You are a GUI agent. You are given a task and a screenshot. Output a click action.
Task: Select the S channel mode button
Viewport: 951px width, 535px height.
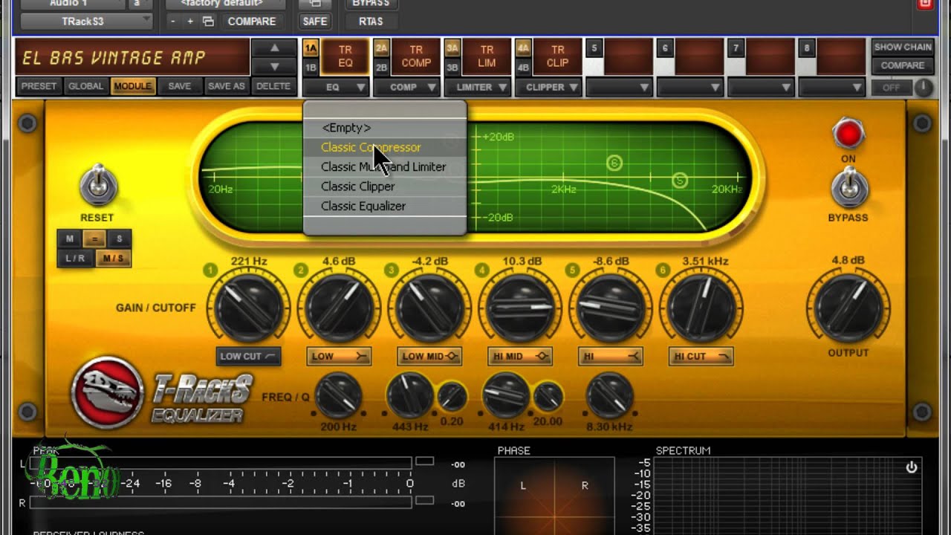pos(119,239)
